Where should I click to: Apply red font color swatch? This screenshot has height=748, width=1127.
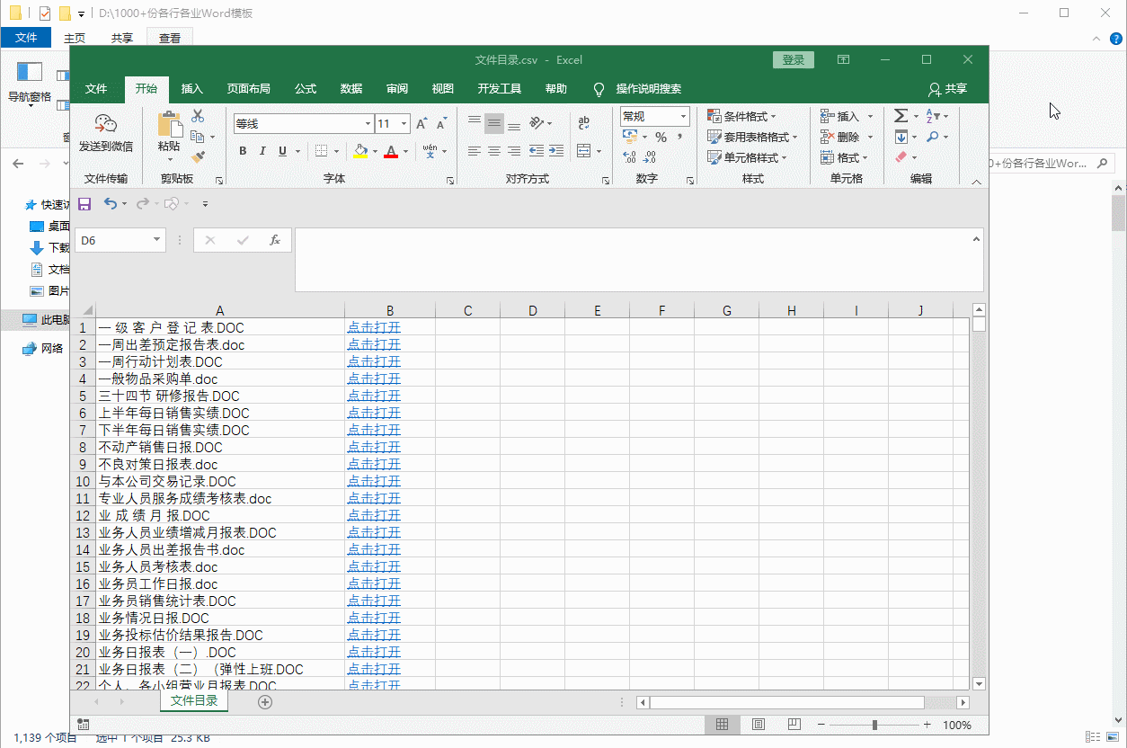pos(391,151)
